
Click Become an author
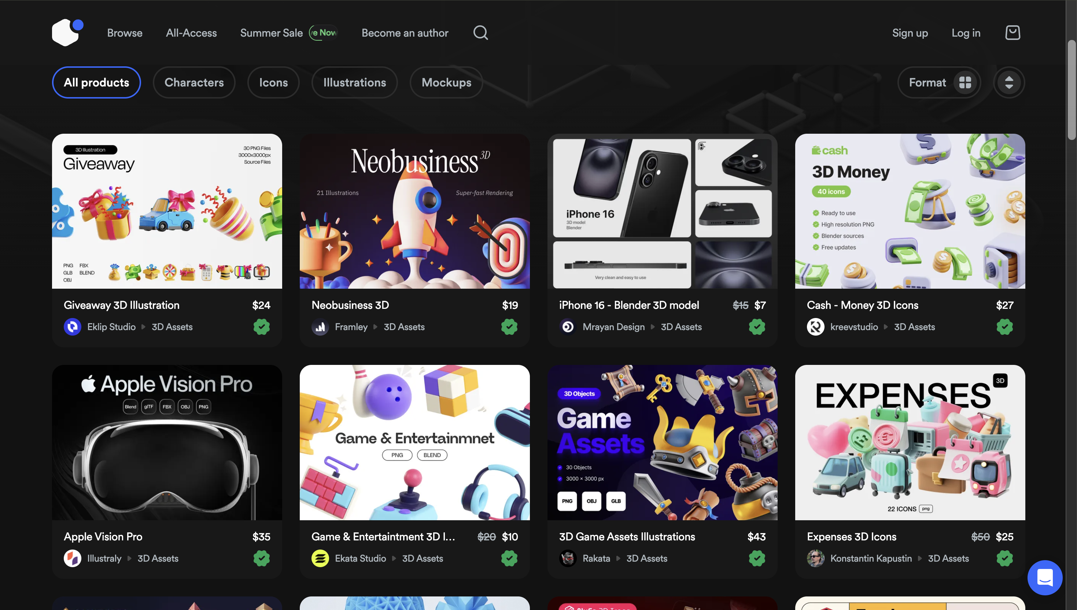click(405, 33)
